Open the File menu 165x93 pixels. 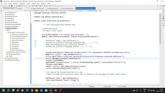tap(2, 3)
